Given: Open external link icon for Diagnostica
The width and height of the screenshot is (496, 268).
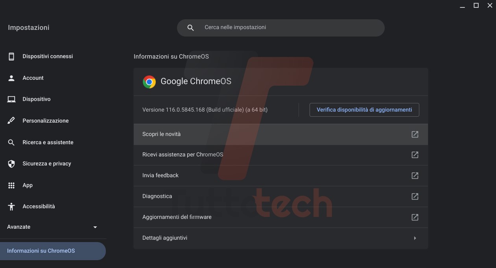Looking at the screenshot, I should (415, 196).
